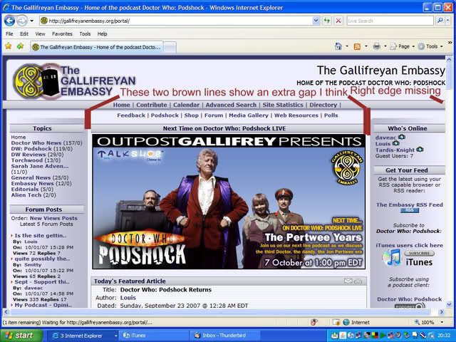
Task: Open the Polls nav link
Action: (x=331, y=115)
